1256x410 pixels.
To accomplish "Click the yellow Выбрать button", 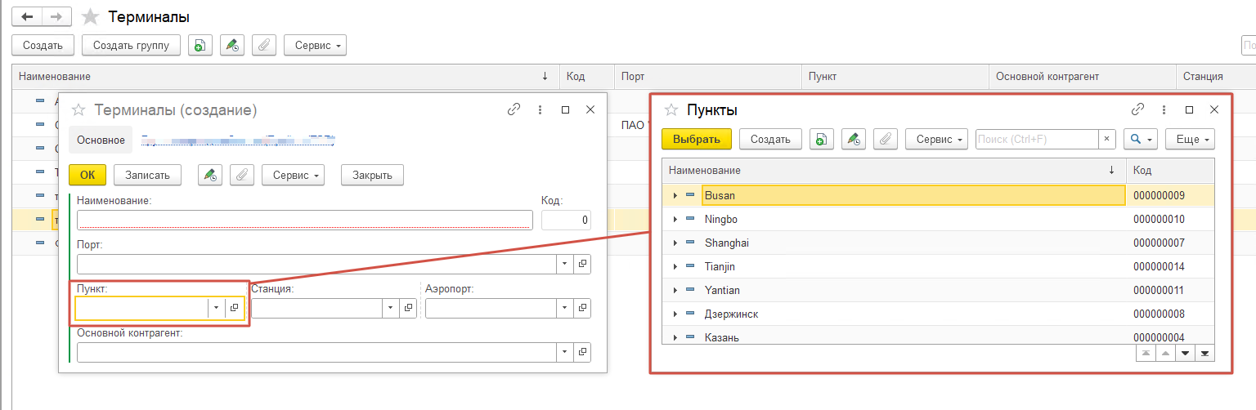I will [696, 140].
